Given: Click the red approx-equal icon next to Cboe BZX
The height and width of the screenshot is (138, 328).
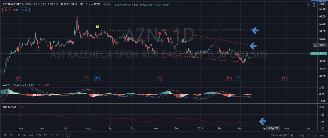Looking at the screenshot, I should point(110,4).
